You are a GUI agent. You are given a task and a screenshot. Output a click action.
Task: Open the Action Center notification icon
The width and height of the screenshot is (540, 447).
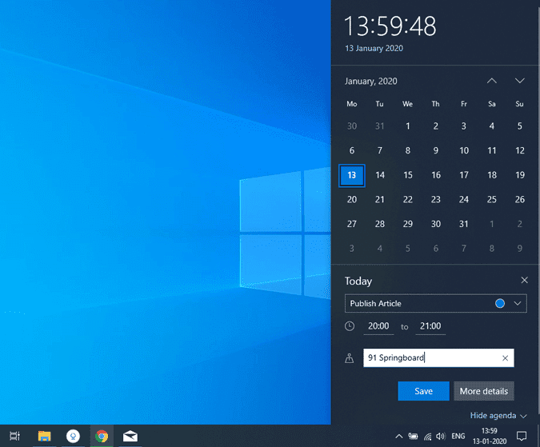coord(522,437)
